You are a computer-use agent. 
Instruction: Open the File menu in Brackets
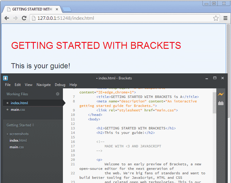pos(8,85)
